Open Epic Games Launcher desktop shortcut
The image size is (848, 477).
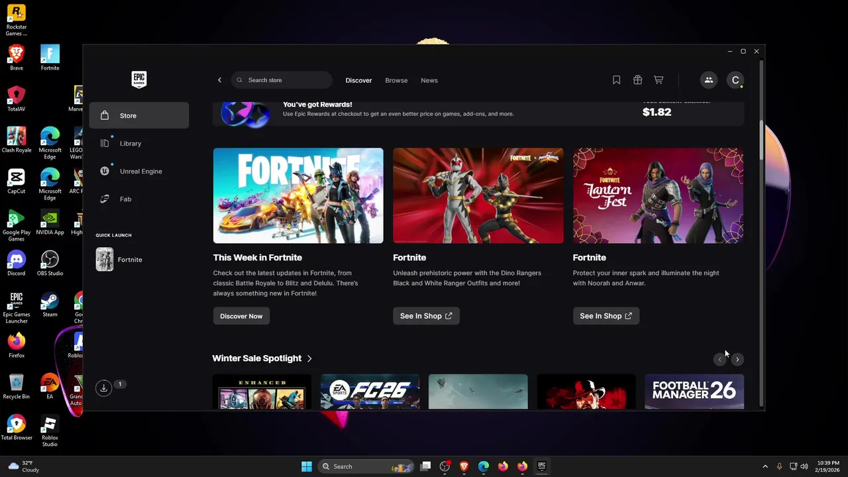click(x=17, y=307)
